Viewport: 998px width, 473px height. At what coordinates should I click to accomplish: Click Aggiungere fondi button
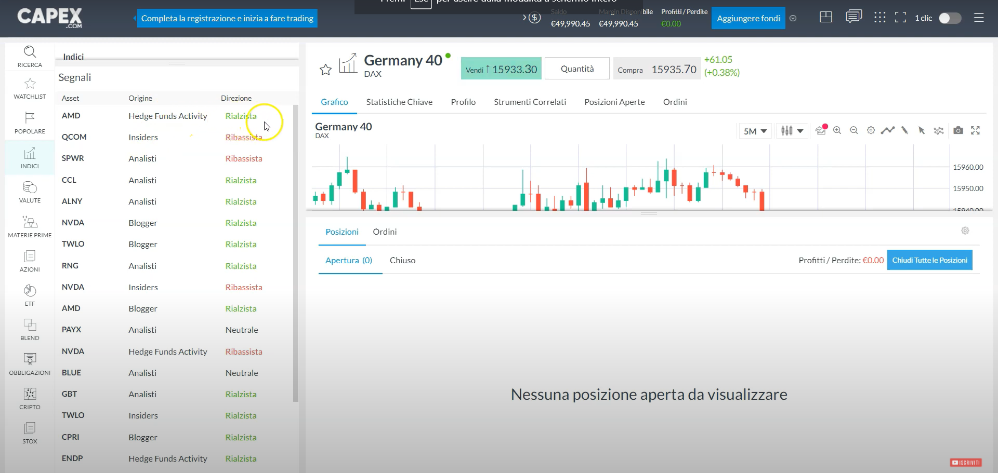click(x=748, y=18)
